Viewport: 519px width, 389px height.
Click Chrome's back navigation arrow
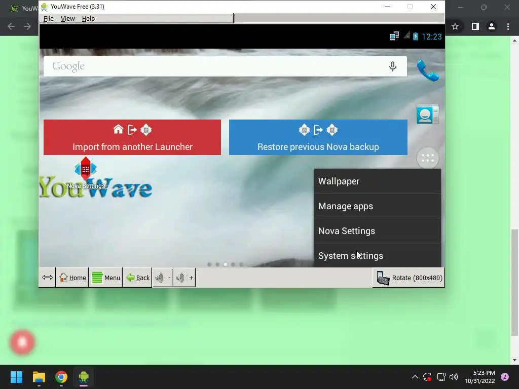tap(11, 26)
